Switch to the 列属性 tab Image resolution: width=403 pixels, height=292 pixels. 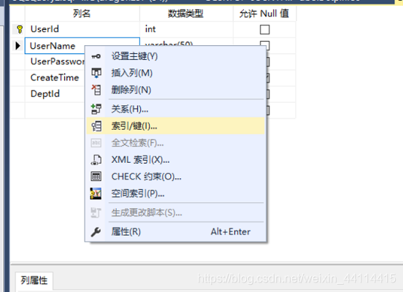click(x=34, y=280)
